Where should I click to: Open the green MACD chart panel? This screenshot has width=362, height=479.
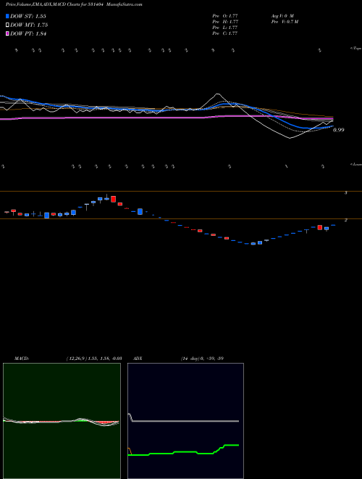click(x=62, y=421)
